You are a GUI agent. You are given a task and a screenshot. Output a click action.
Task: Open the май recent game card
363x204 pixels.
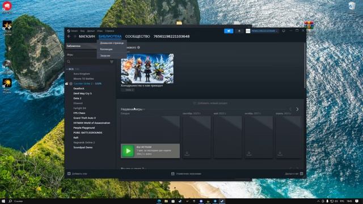click(x=228, y=137)
